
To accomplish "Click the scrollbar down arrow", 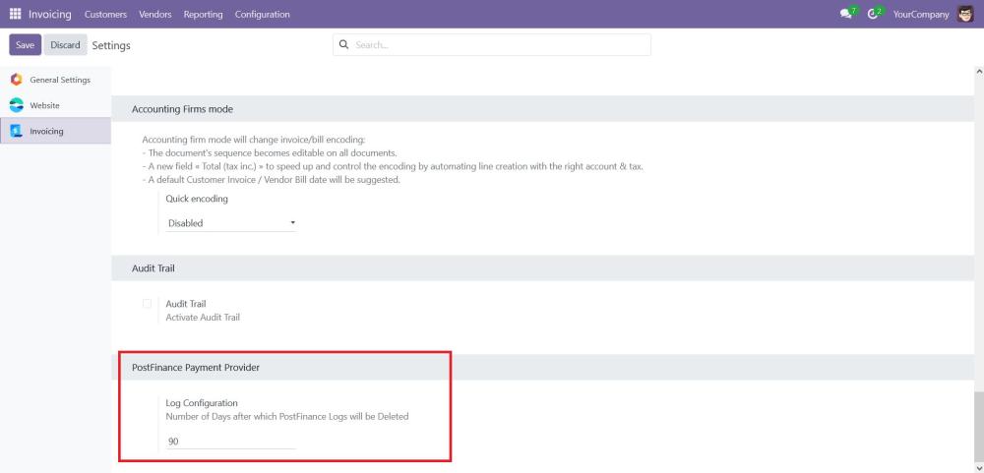I will pos(978,466).
